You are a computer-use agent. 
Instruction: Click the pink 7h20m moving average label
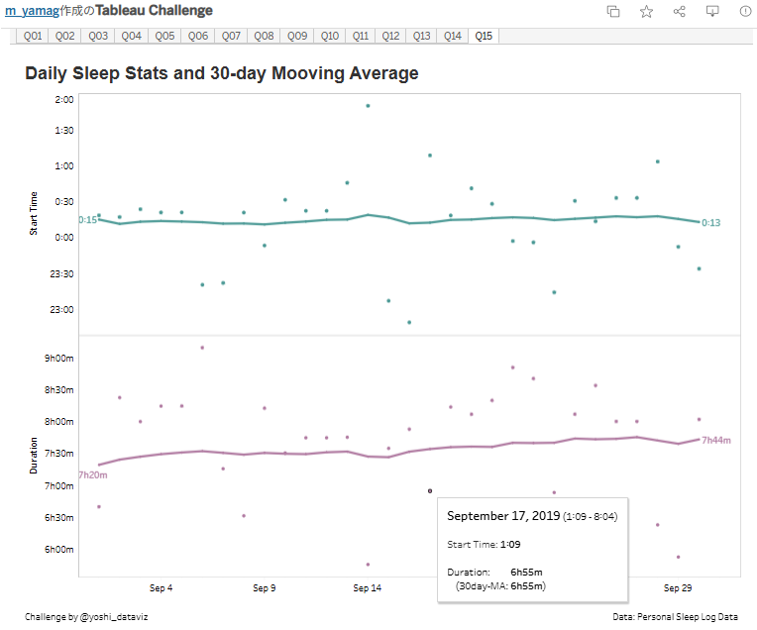pyautogui.click(x=93, y=475)
